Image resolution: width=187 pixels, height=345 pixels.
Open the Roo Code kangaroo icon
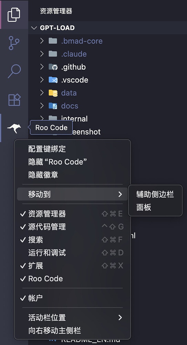(14, 128)
